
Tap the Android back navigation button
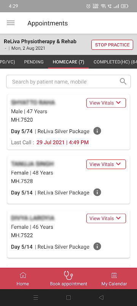[101, 298]
